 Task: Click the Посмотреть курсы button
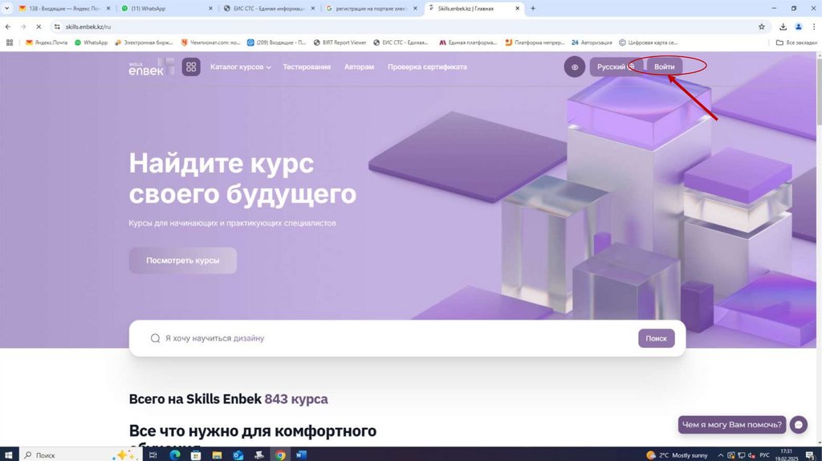(183, 261)
